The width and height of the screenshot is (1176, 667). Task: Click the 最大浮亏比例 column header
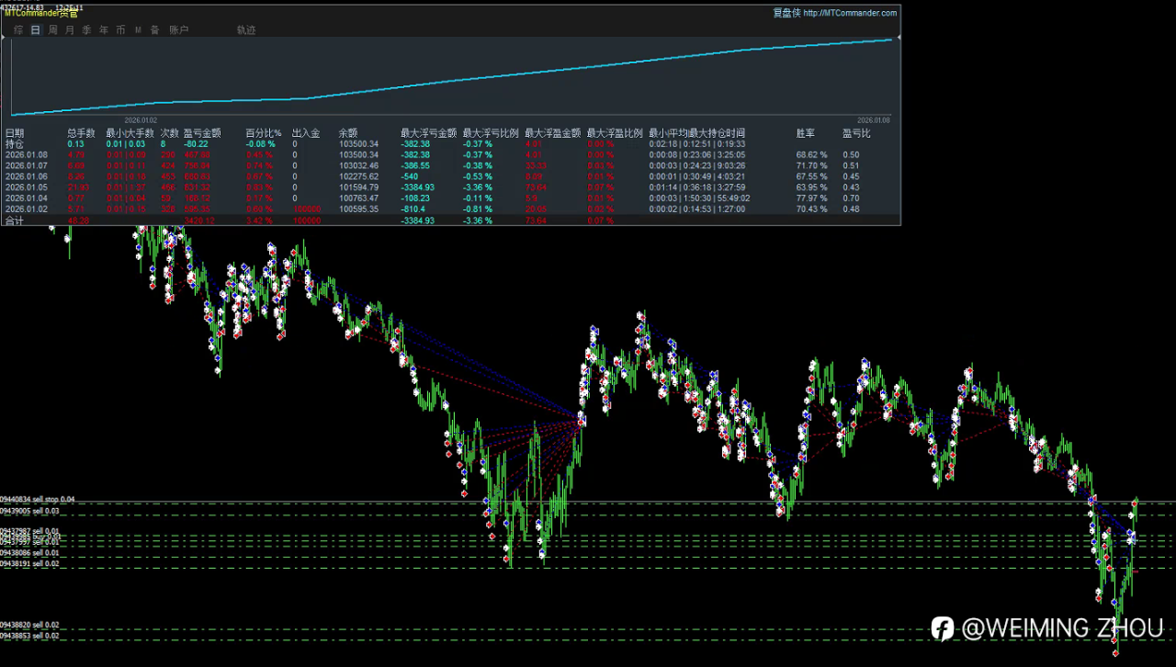pyautogui.click(x=491, y=133)
